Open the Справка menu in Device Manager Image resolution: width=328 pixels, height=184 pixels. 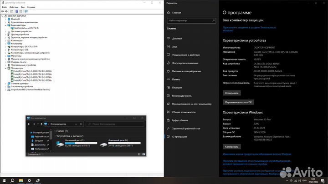[31, 7]
